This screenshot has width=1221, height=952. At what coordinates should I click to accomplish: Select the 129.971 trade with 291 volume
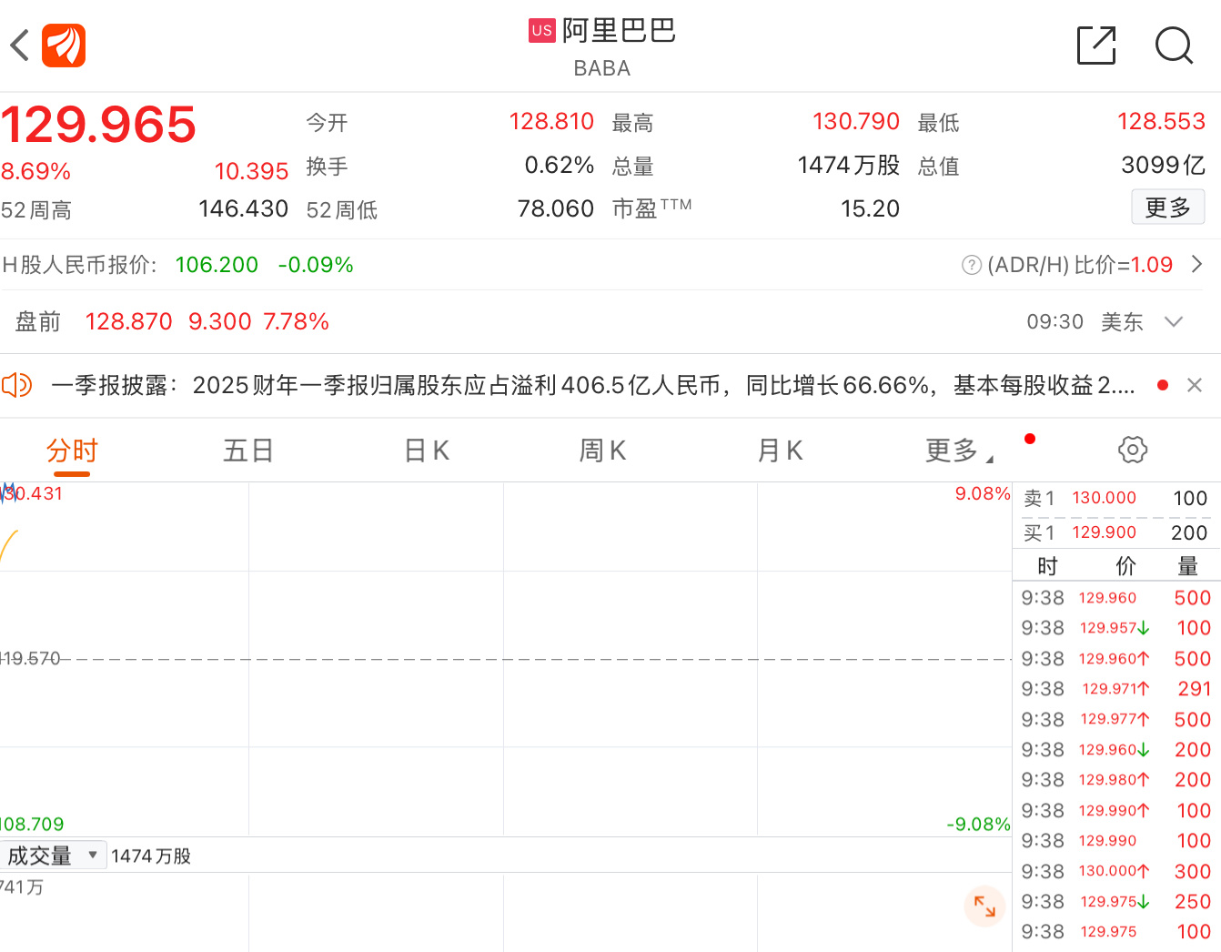click(1115, 689)
